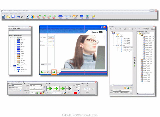Undo the last action in the toolbar

point(18,17)
